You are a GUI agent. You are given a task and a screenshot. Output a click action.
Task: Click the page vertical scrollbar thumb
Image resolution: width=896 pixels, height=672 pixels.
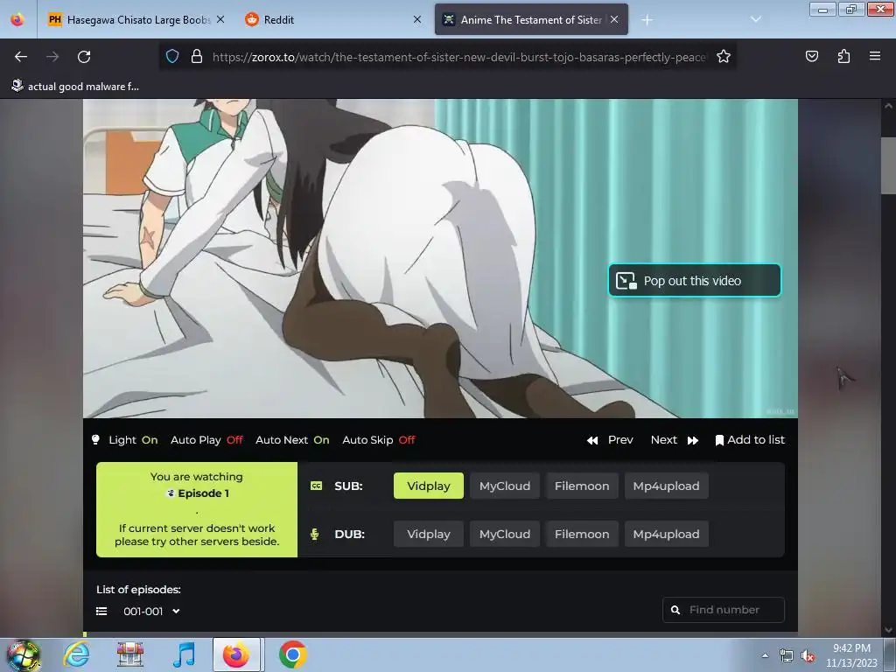pyautogui.click(x=888, y=165)
